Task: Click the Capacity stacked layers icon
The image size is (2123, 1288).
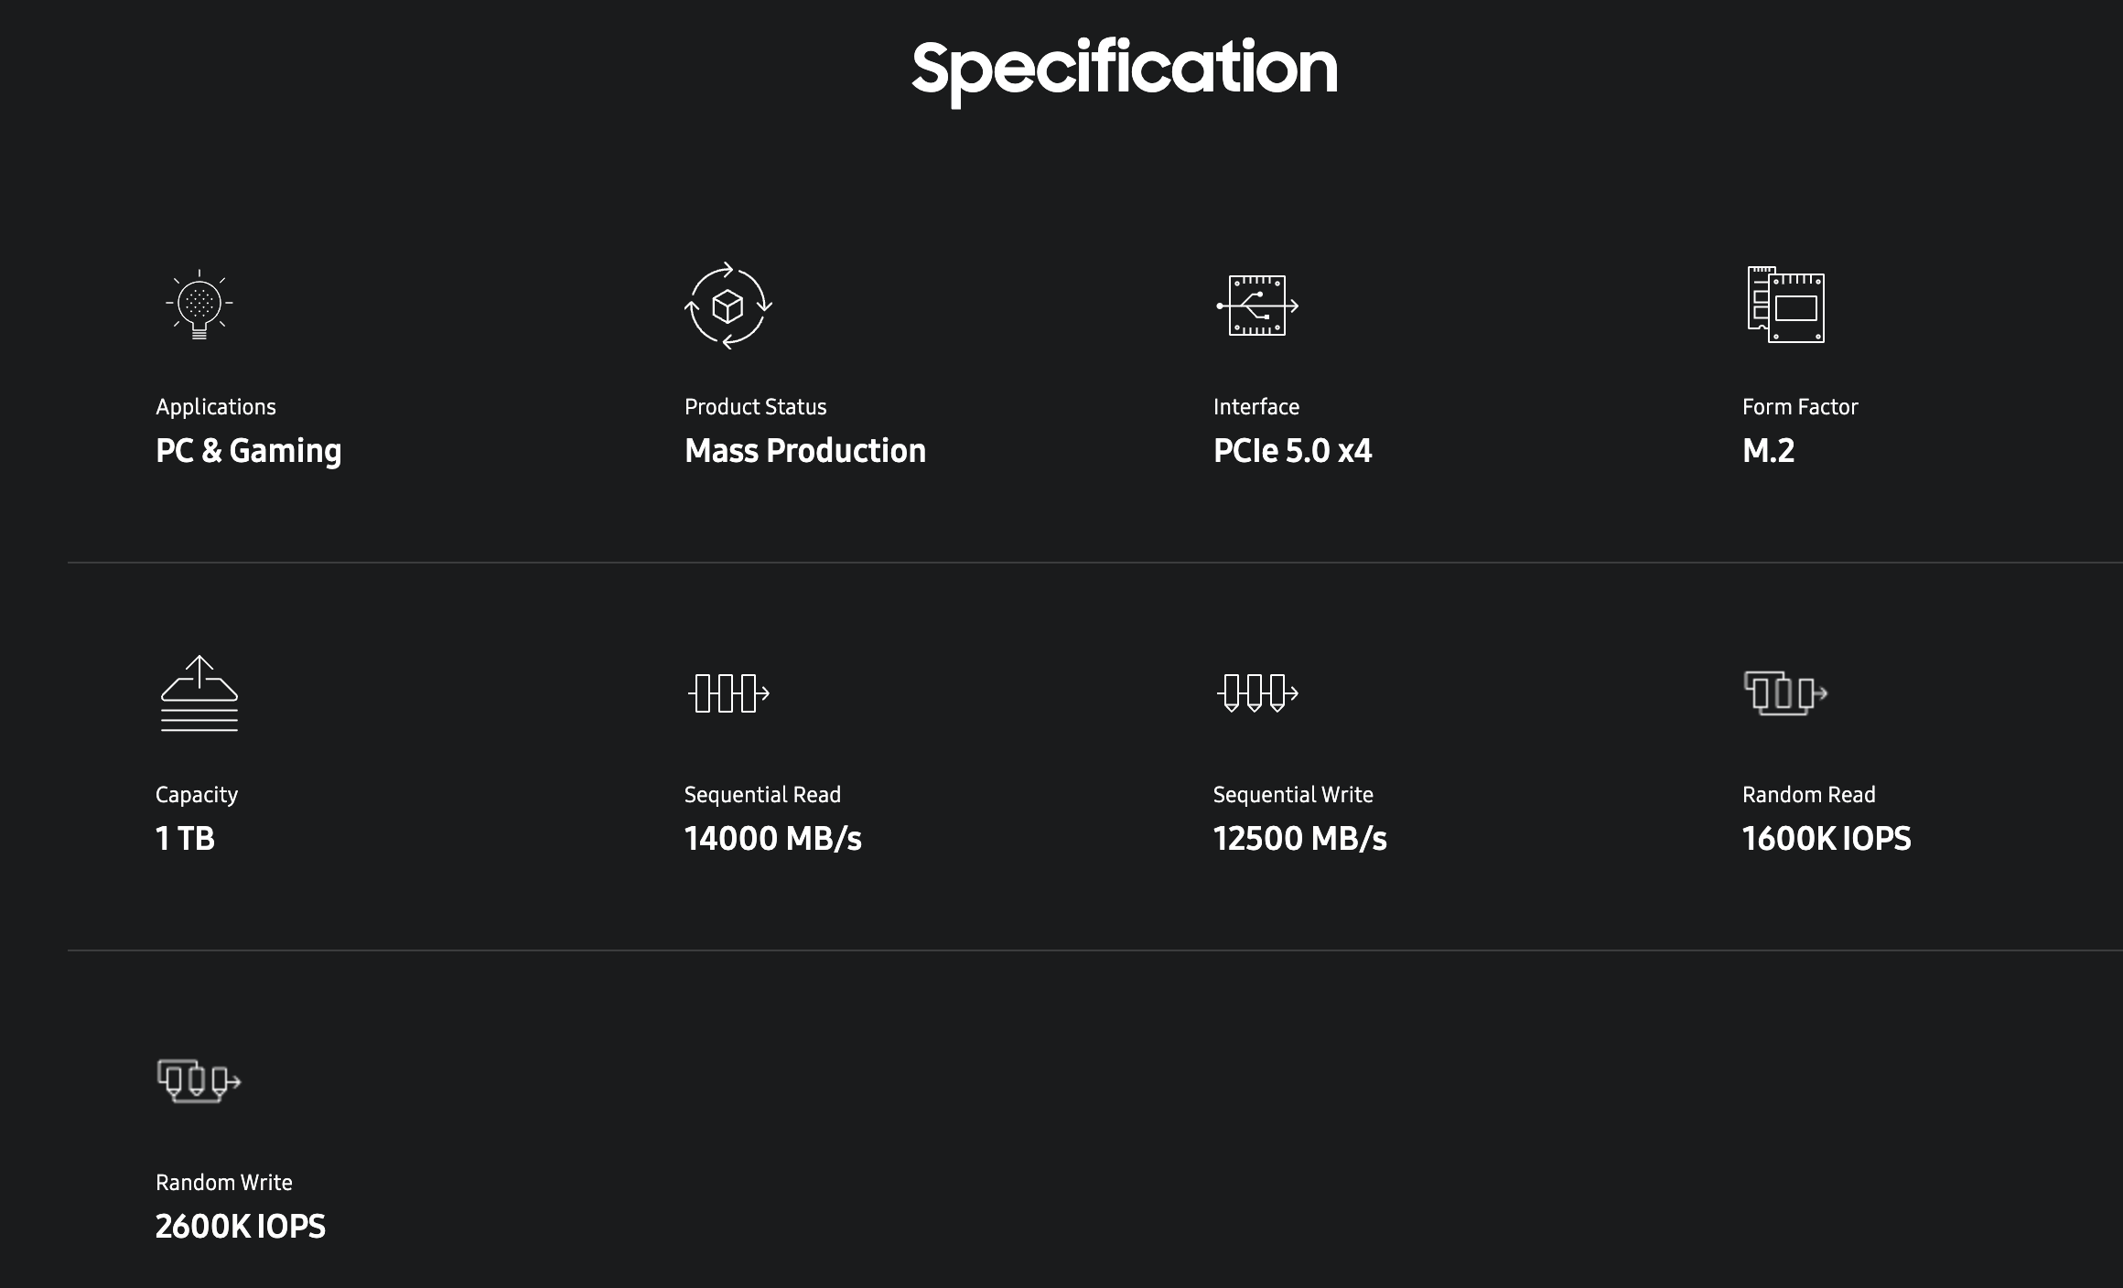Action: pos(199,693)
